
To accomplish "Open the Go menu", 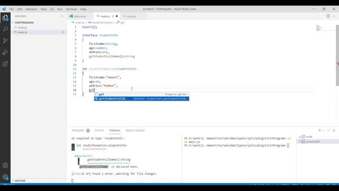I will pyautogui.click(x=52, y=9).
